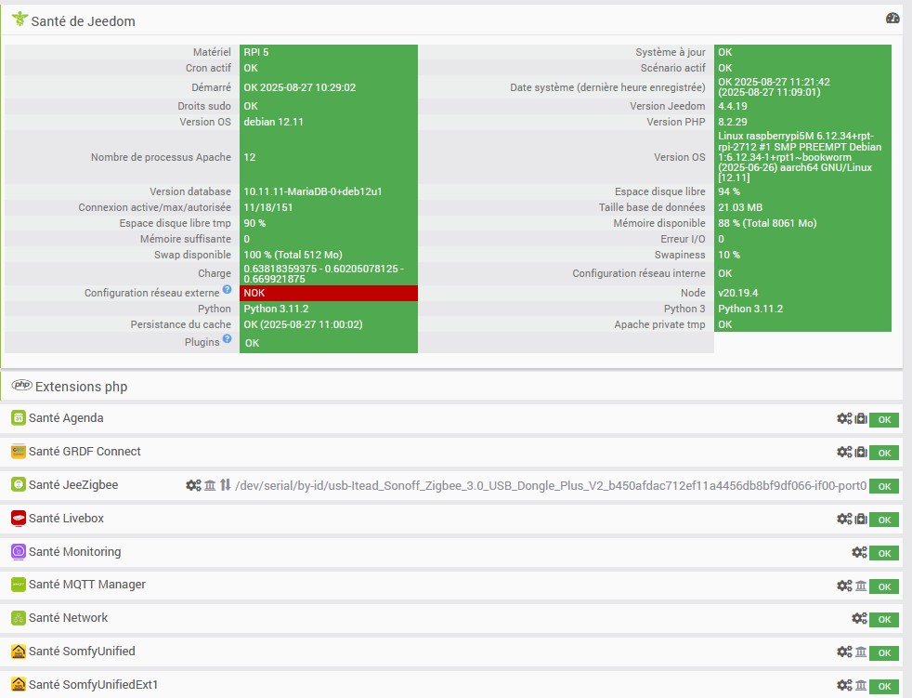Click building icon on Santé SomfyUnified row
The image size is (912, 698).
[x=861, y=652]
